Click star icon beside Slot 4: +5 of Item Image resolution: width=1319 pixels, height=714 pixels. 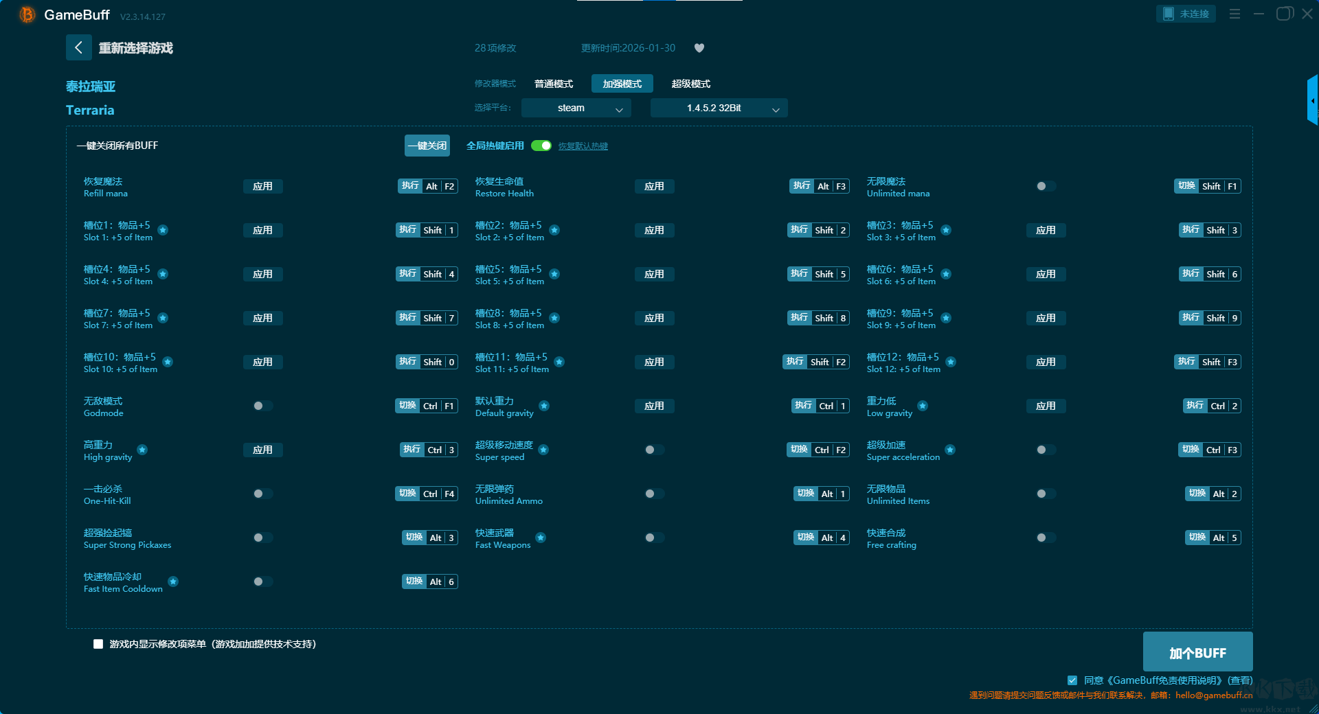(x=163, y=274)
